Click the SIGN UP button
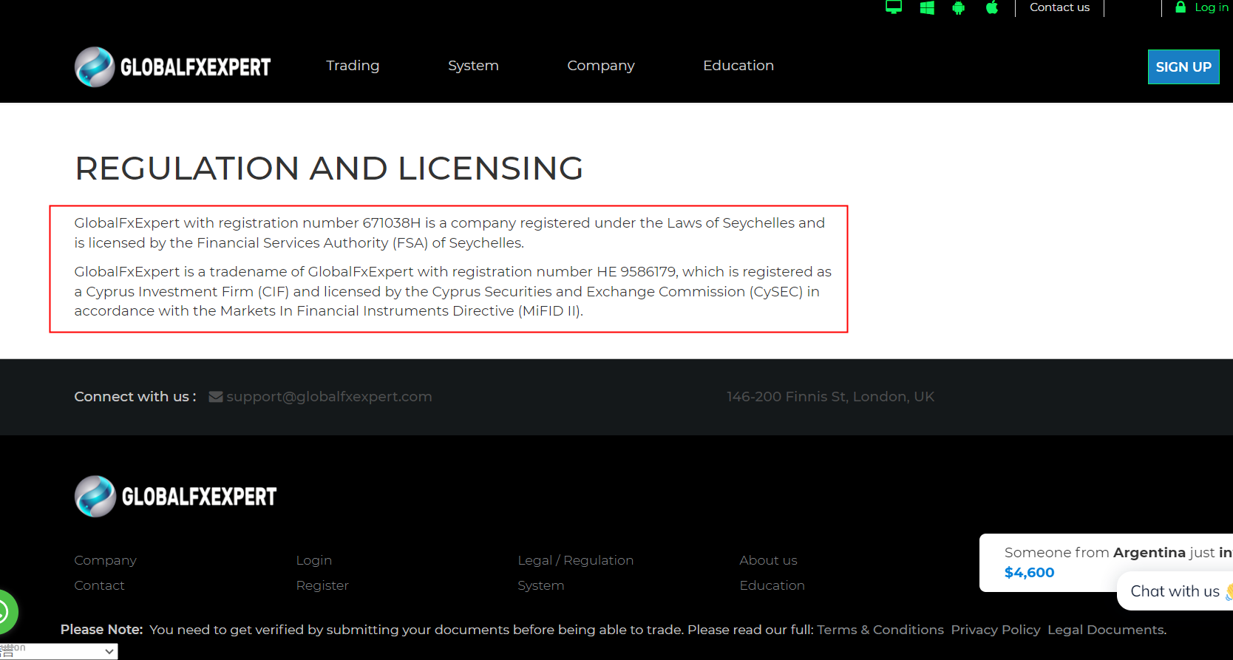Screen dimensions: 1233x660 [x=1183, y=67]
